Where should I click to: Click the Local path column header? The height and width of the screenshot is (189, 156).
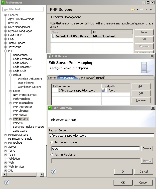click(116, 86)
